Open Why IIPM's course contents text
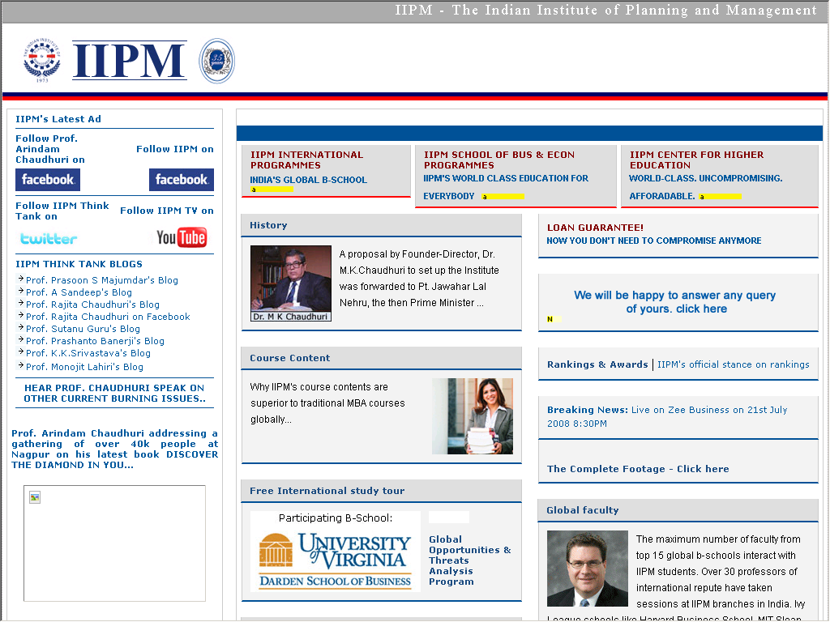This screenshot has width=830, height=622. (327, 403)
